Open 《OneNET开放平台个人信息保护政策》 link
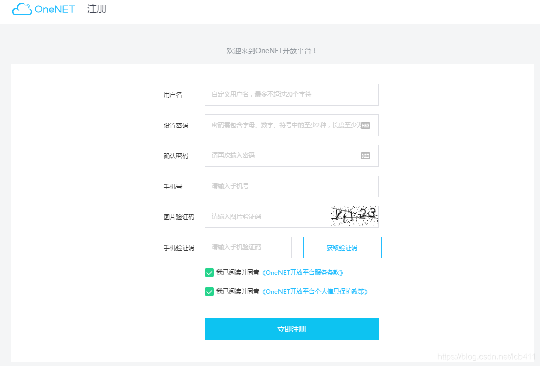The width and height of the screenshot is (540, 366). (315, 292)
